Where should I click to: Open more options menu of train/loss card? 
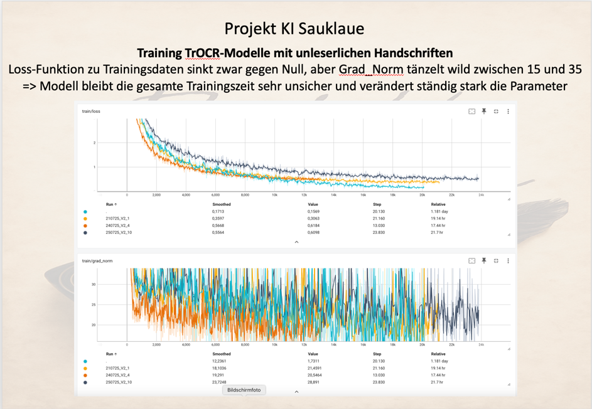508,111
